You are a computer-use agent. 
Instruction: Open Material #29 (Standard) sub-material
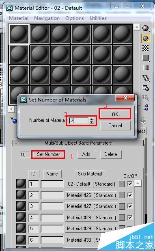[91, 229]
